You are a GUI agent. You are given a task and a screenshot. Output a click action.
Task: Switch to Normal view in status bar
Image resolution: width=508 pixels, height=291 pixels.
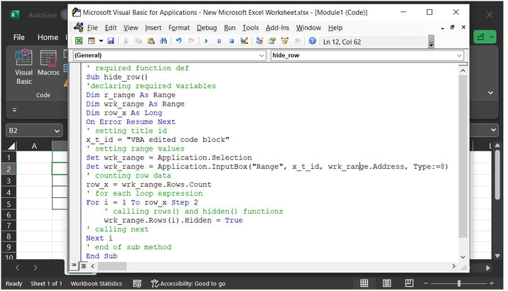click(364, 283)
